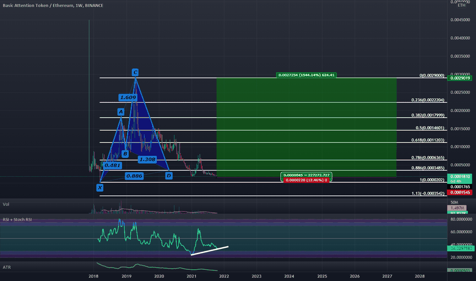Click the 0.886 ratio label near point D
The width and height of the screenshot is (476, 281).
tap(134, 176)
